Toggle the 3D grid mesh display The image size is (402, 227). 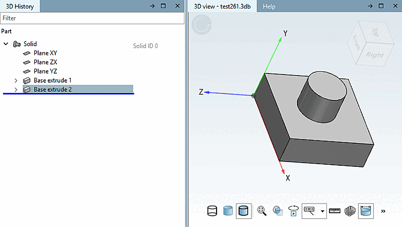point(349,211)
